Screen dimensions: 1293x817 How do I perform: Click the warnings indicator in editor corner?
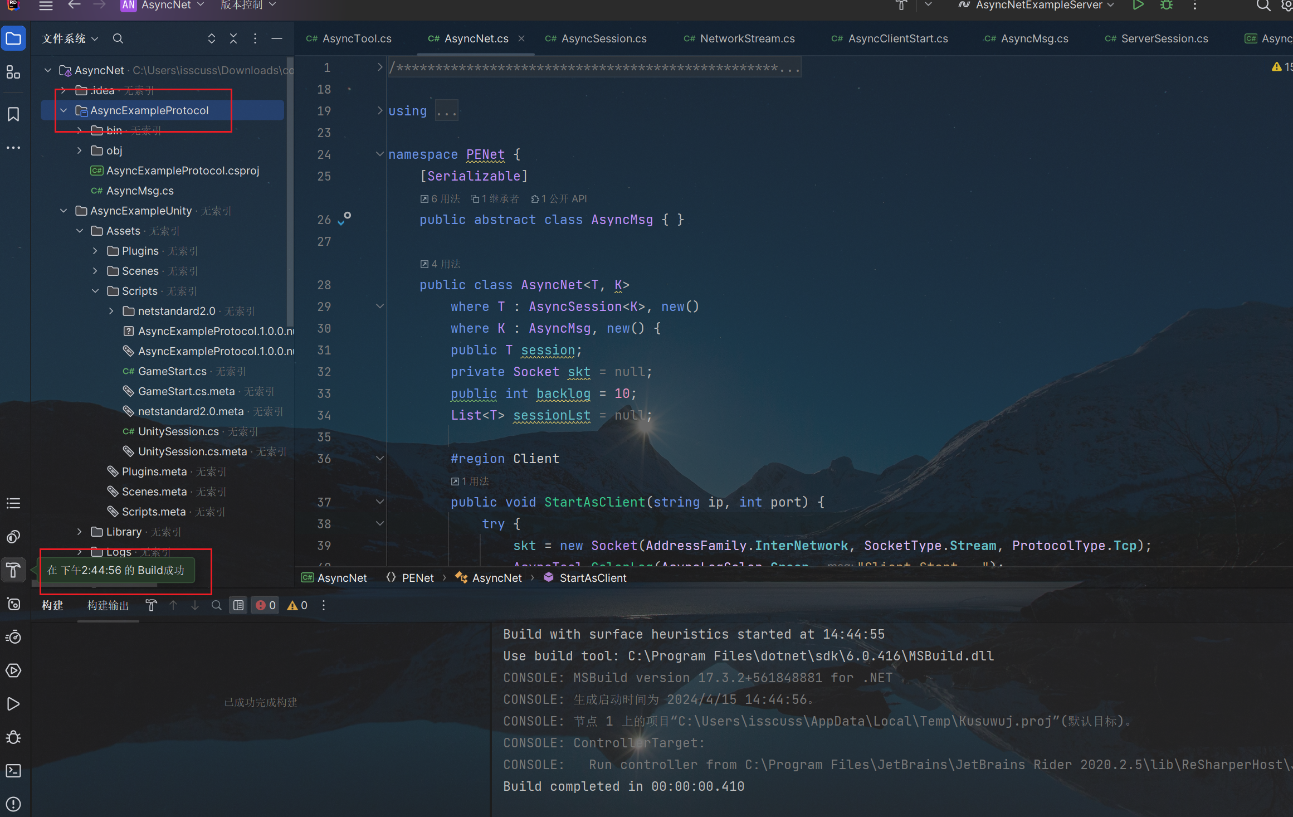(x=1282, y=67)
